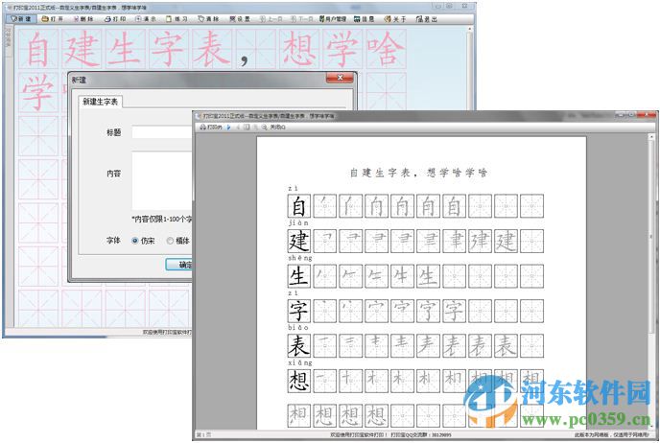
Task: Click the 标题 (Title) input field
Action: click(162, 132)
